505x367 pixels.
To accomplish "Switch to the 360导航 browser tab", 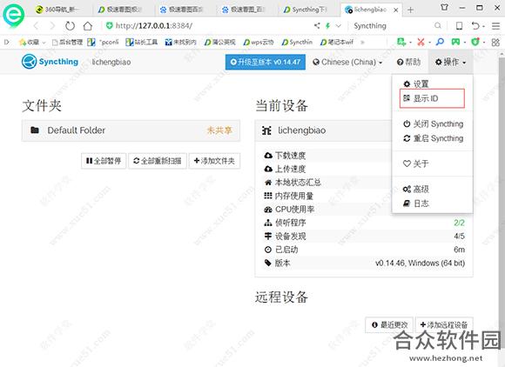I will pos(61,10).
